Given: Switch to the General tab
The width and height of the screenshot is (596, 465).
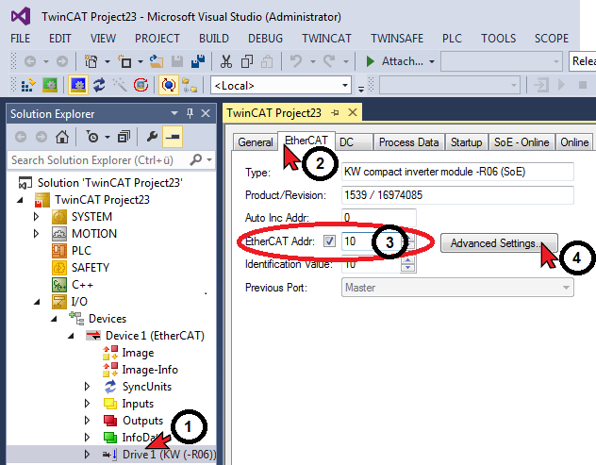Looking at the screenshot, I should 255,142.
